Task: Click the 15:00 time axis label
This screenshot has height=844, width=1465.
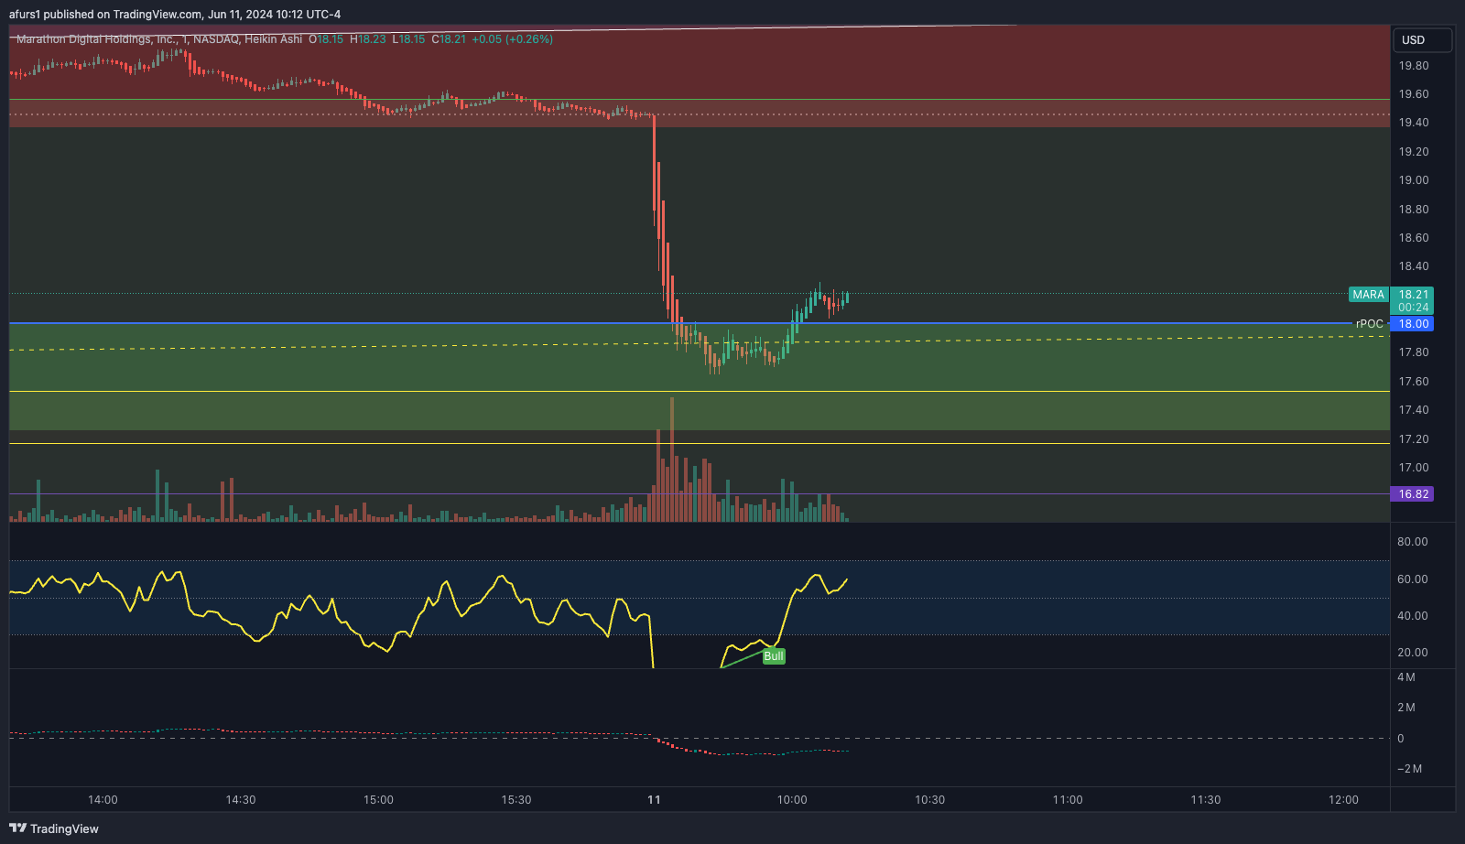Action: 378,800
